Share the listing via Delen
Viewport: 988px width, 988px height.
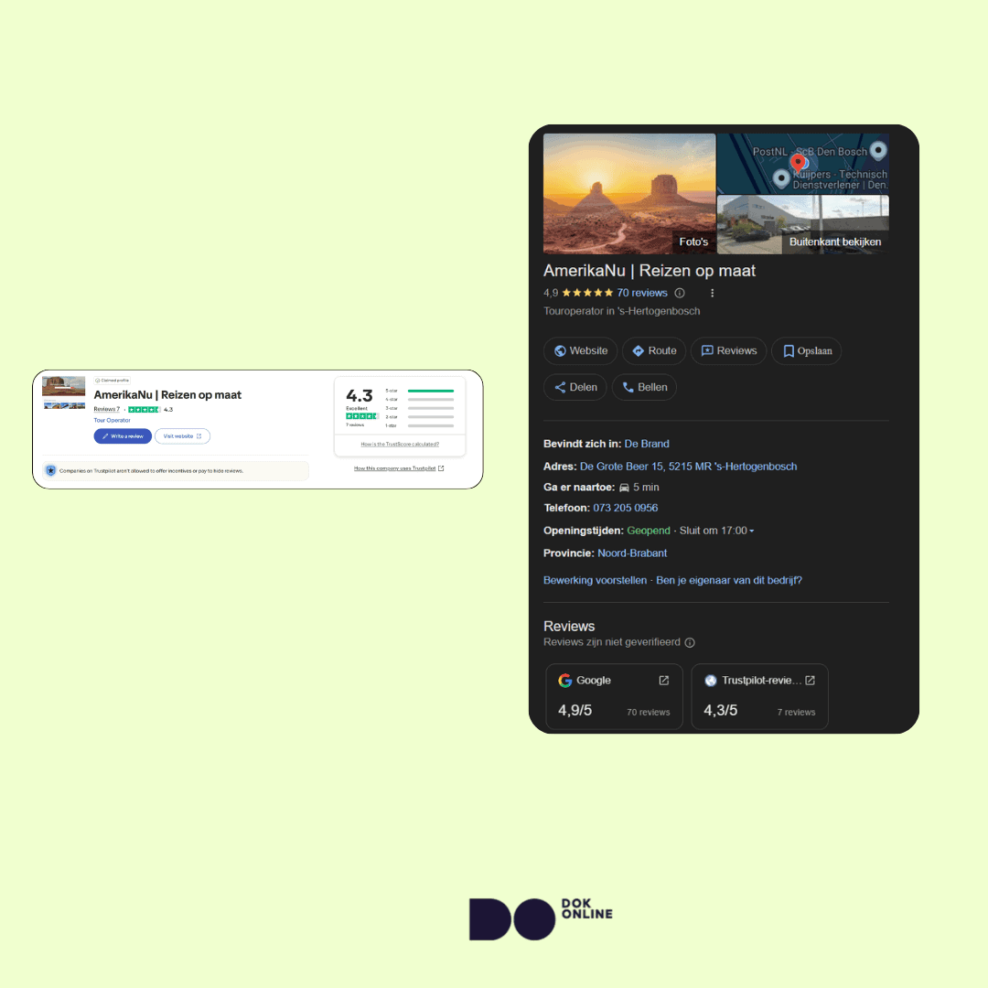pyautogui.click(x=575, y=387)
